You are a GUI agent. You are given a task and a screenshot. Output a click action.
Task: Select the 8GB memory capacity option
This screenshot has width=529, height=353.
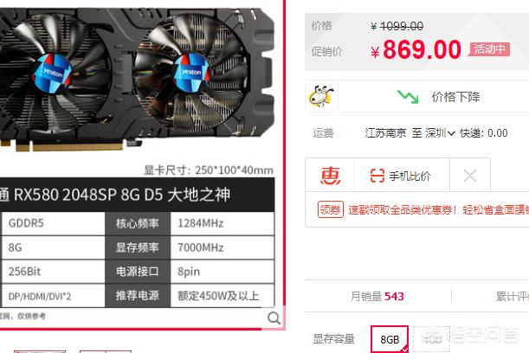(390, 339)
